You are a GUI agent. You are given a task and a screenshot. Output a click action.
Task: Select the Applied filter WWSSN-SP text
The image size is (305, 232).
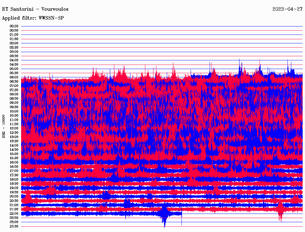33,18
